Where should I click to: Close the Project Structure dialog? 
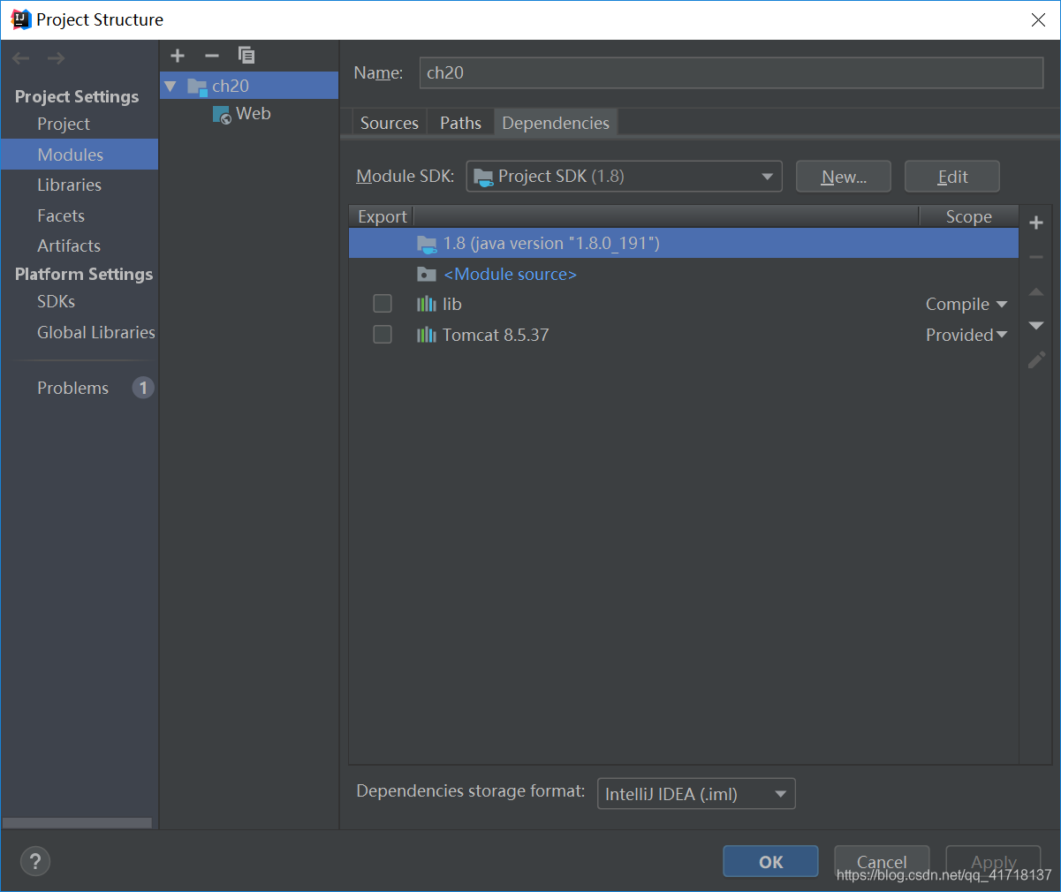click(x=1038, y=19)
